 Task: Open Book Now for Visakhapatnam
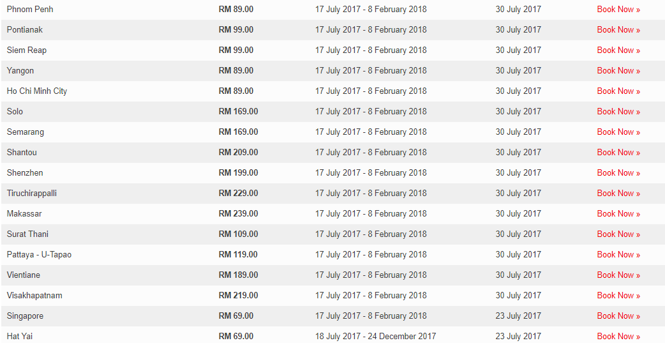(618, 296)
